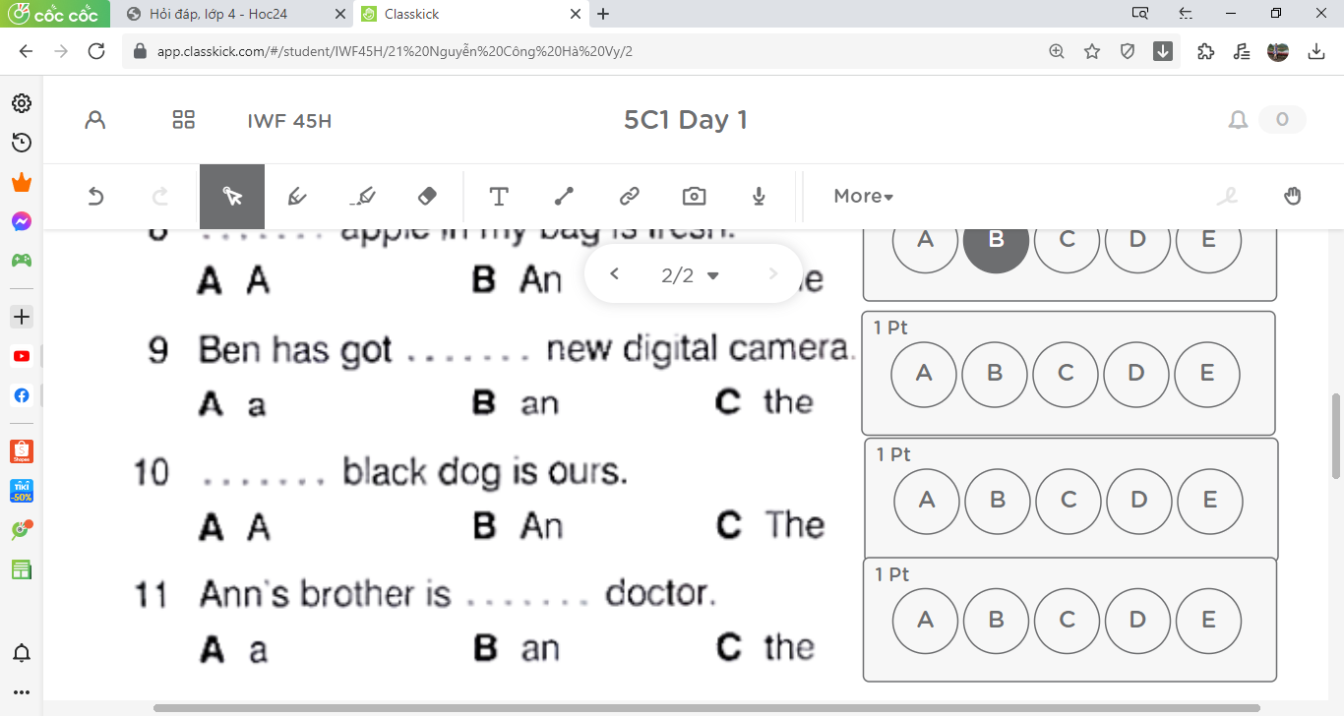Open the green spreadsheet sidebar icon

(x=21, y=570)
